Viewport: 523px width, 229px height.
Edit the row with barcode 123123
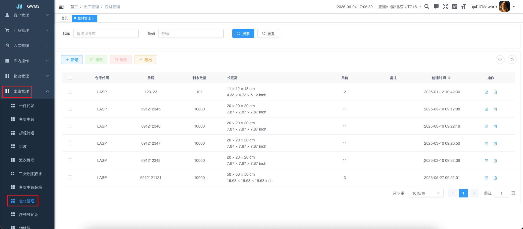486,92
